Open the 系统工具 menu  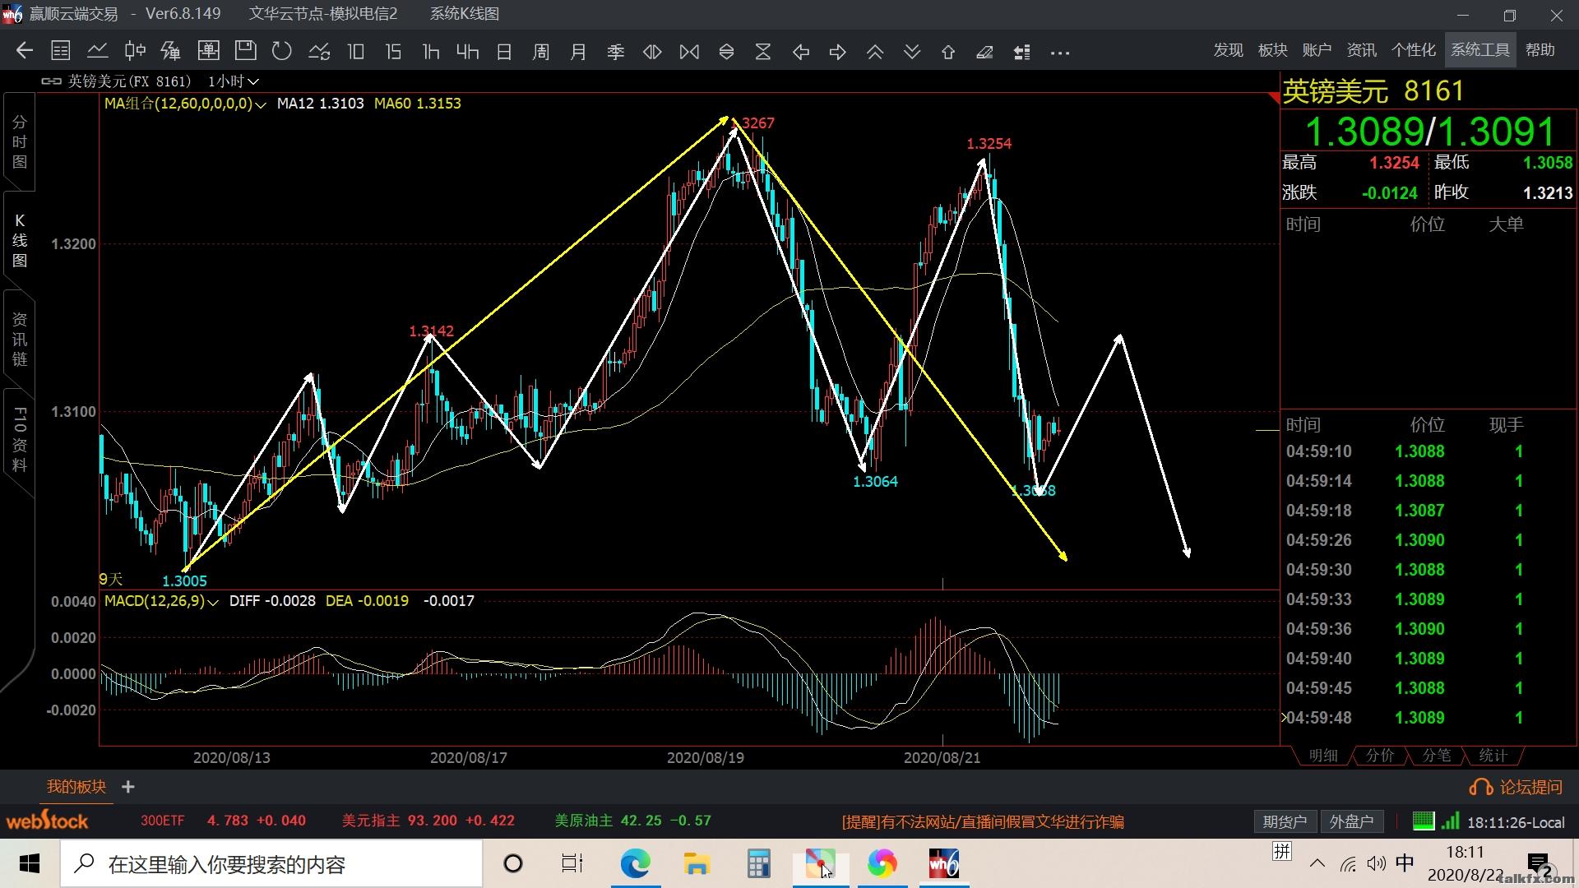1480,50
